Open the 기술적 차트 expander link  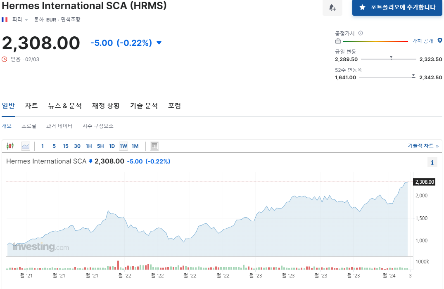[x=423, y=146]
